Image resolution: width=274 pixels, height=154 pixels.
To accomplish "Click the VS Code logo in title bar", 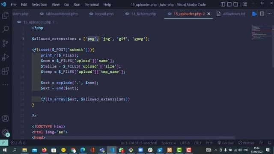I will (3, 4).
